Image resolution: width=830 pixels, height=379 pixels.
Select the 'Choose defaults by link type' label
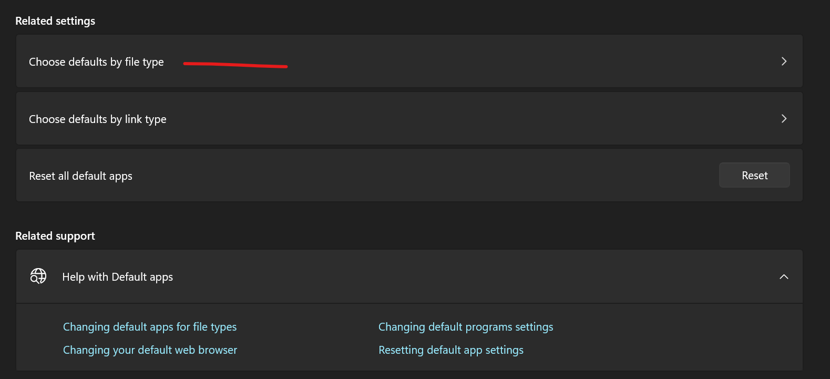pos(97,119)
